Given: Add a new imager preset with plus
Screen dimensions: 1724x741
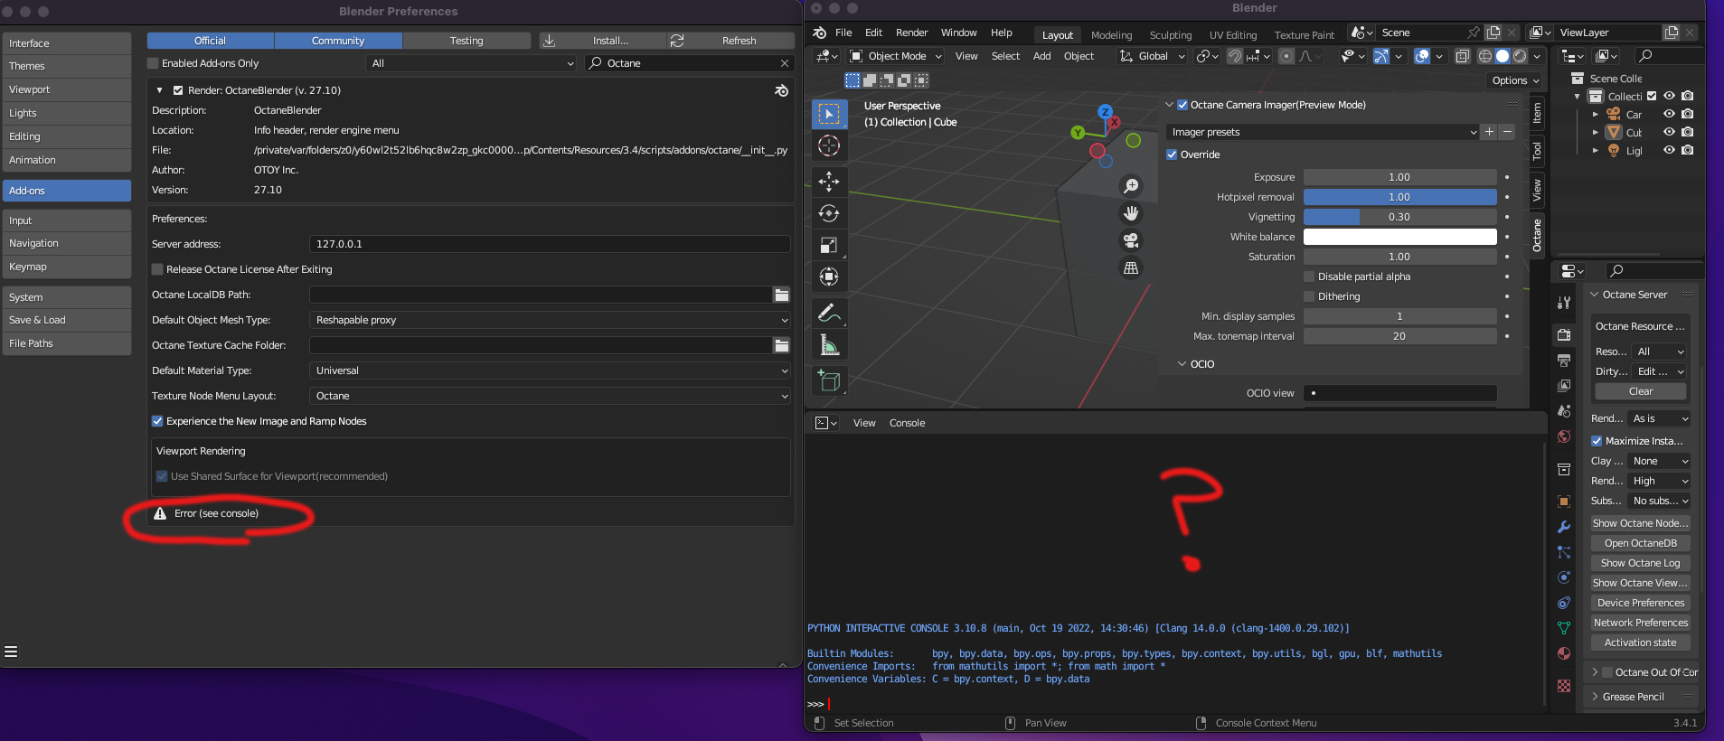Looking at the screenshot, I should click(1489, 132).
